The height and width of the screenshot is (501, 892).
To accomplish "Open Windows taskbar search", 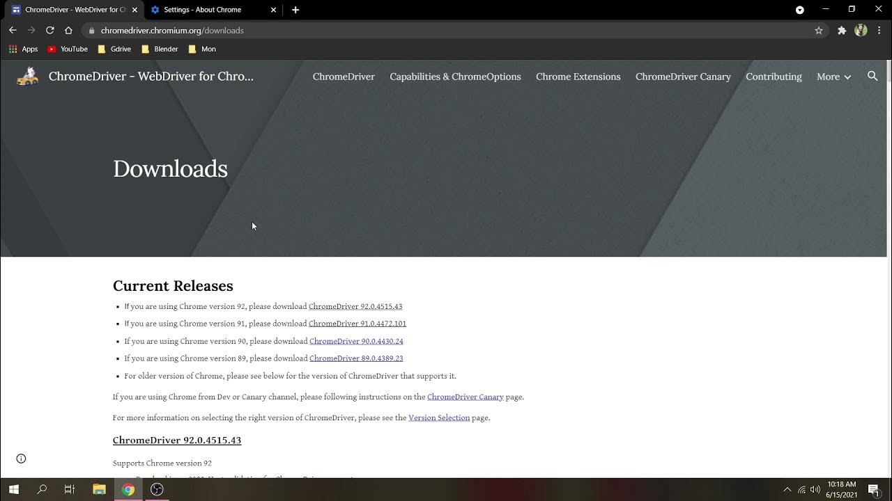I will coord(42,489).
